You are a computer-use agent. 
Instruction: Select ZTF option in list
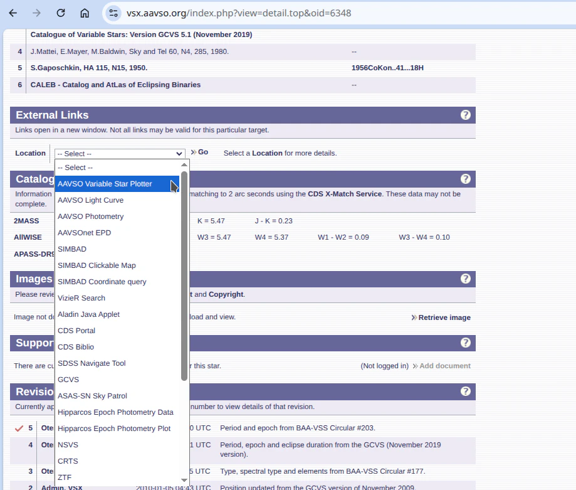pos(118,477)
